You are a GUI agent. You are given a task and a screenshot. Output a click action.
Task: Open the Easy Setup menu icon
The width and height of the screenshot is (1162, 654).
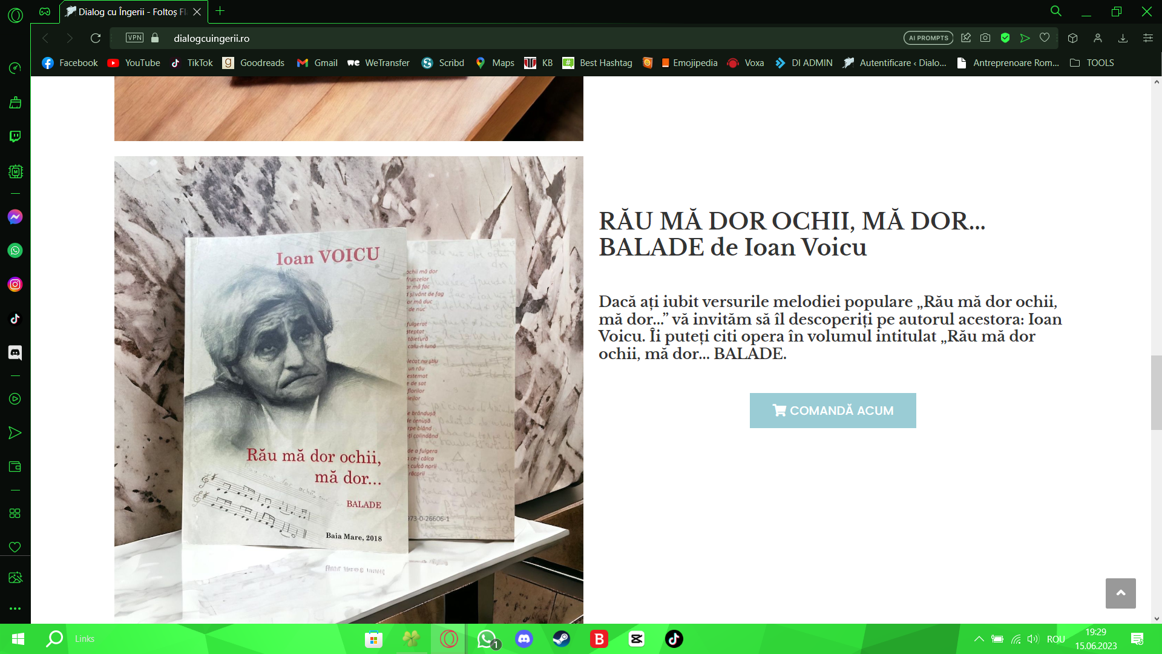point(1147,38)
